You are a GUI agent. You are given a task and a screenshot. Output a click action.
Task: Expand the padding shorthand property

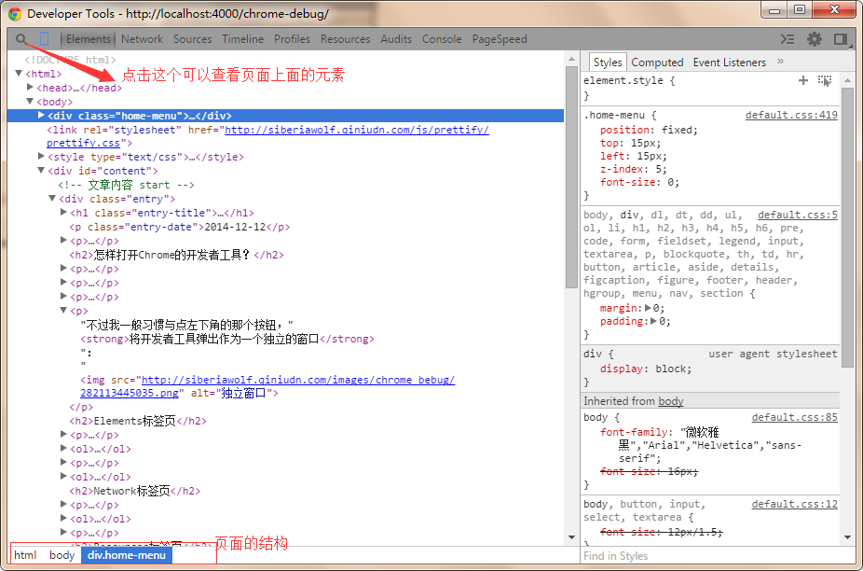click(x=654, y=321)
